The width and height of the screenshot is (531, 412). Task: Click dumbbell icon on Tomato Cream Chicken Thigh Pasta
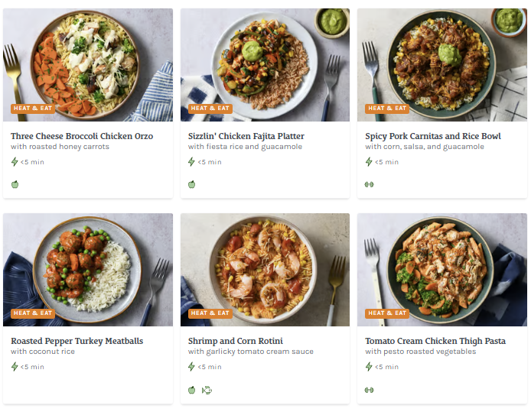[370, 390]
